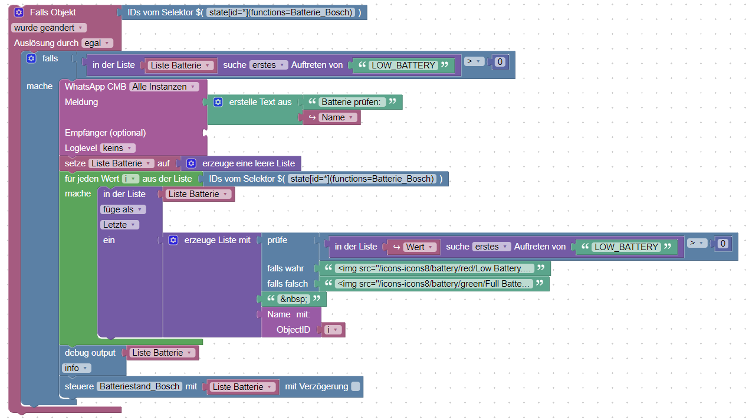Open the wurde geändert dropdown

coord(49,28)
